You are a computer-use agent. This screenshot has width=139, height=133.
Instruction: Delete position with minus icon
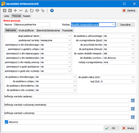pyautogui.click(x=21, y=11)
